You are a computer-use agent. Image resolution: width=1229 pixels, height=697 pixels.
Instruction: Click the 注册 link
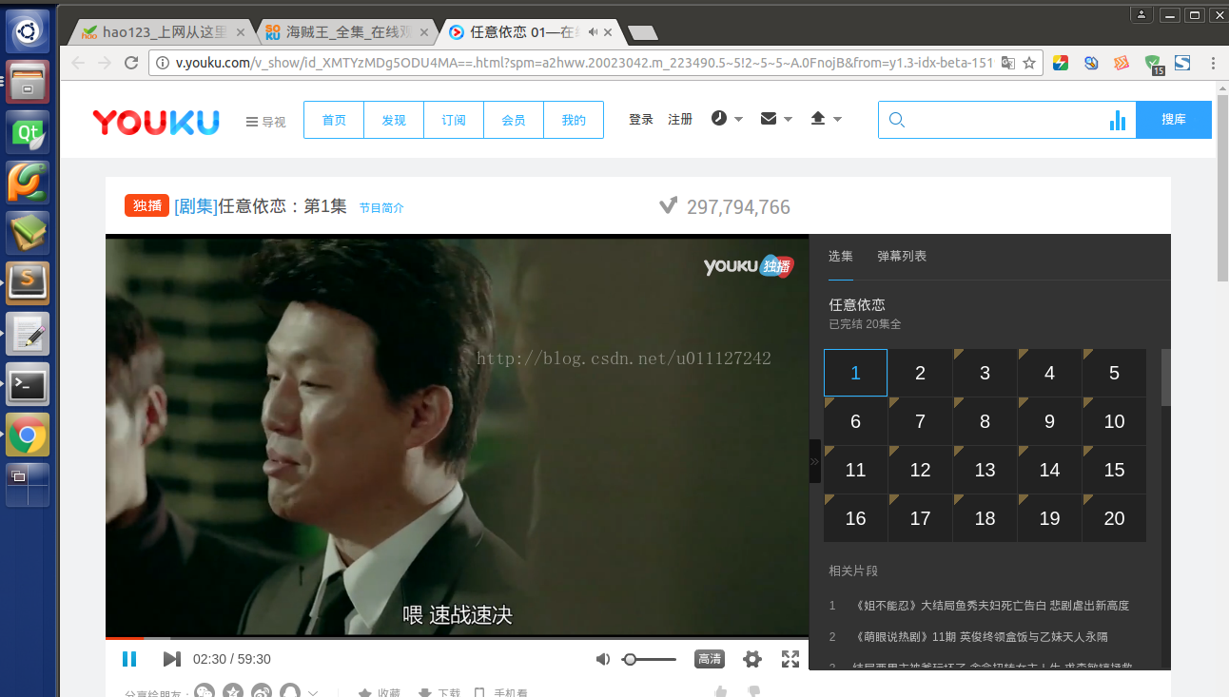coord(680,119)
